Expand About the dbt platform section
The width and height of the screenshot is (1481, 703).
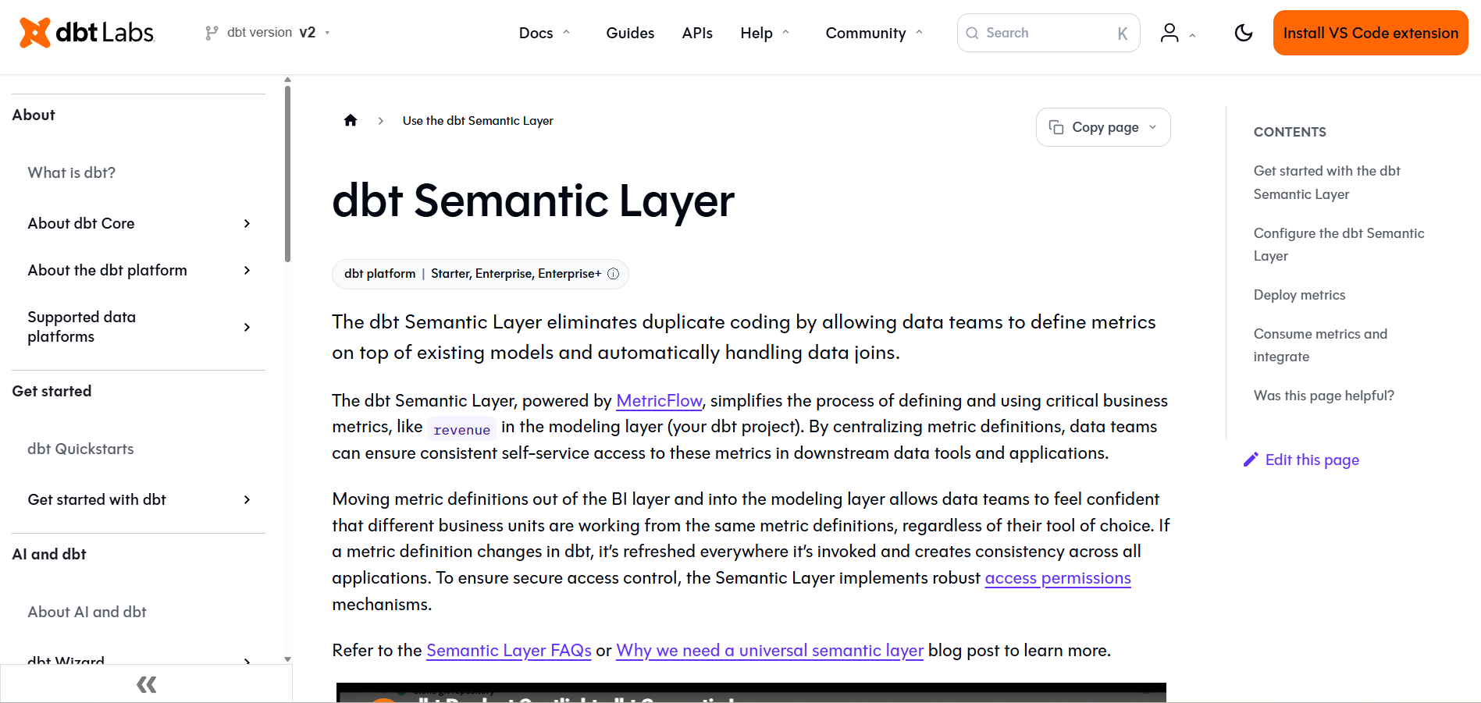tap(139, 270)
